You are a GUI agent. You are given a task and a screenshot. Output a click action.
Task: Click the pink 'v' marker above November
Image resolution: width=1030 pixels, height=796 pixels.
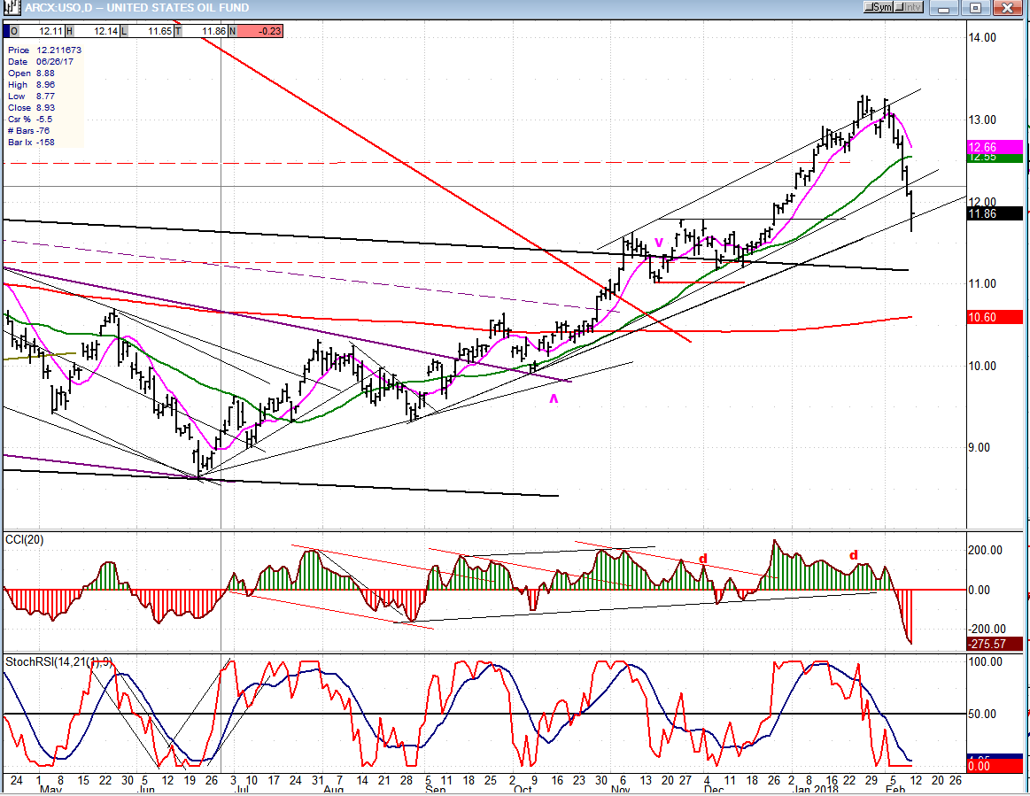pos(658,242)
